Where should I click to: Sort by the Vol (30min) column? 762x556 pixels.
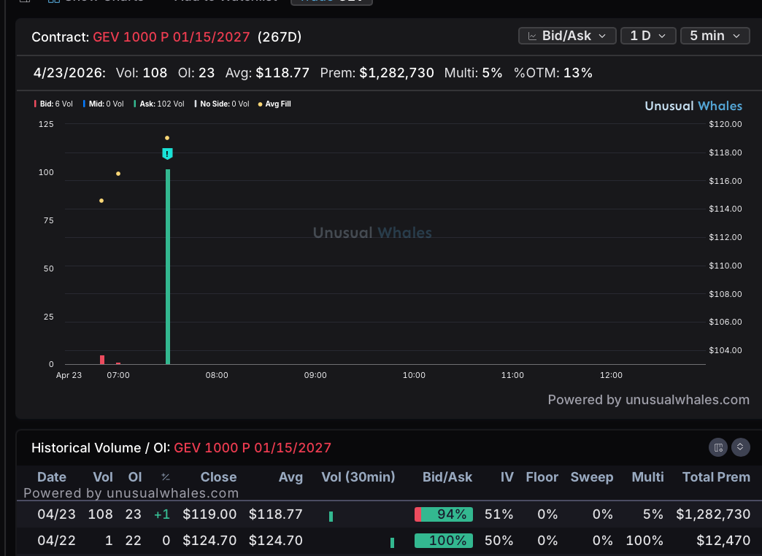pos(358,476)
